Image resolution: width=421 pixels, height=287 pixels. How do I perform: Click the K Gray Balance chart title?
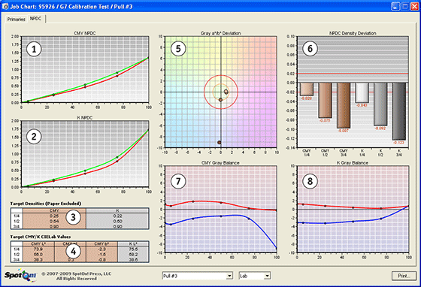[353, 163]
